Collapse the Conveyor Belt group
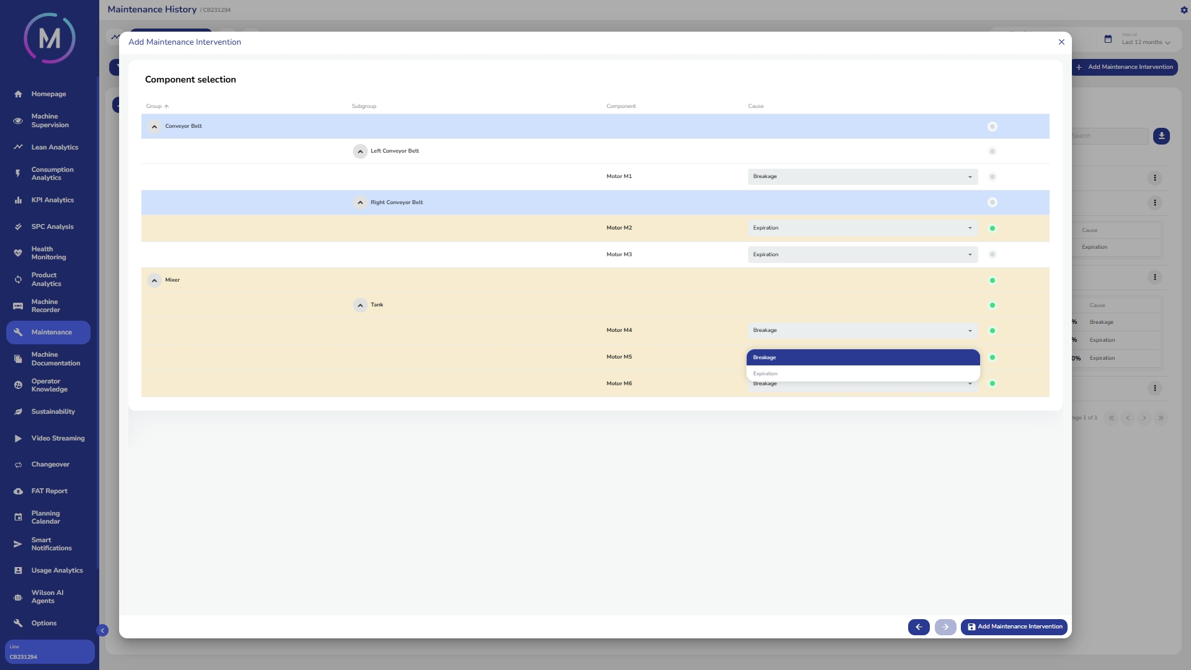 pos(154,127)
